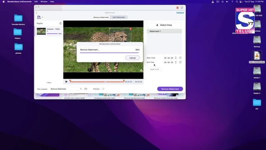Switch to the Remove Watermark tab
This screenshot has height=150, width=266.
coord(101,17)
